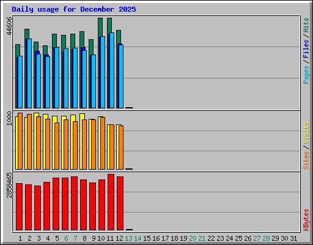The image size is (313, 245).
Task: Select the red KBytes bar for day 12
Action: click(x=120, y=203)
